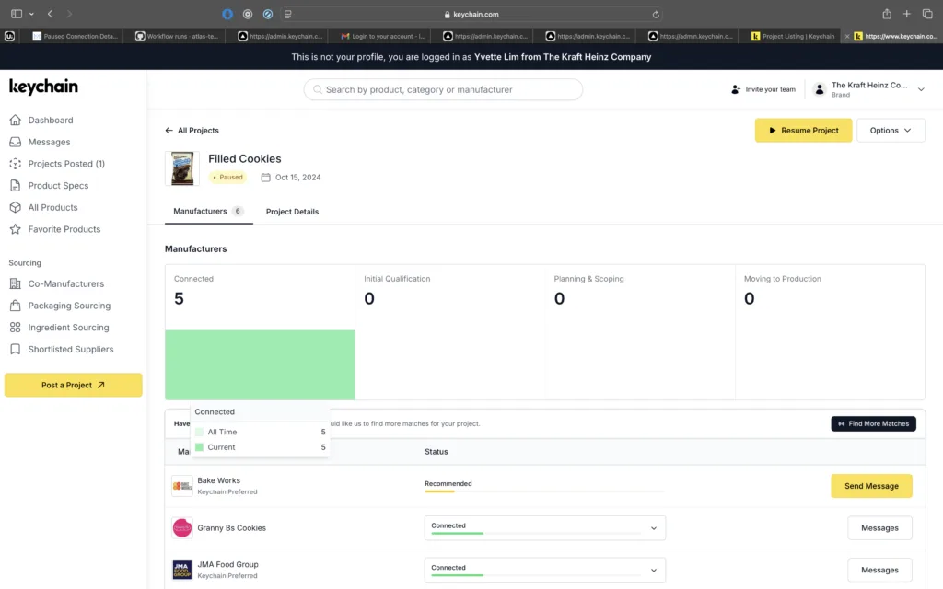This screenshot has width=943, height=589.
Task: Click Safari's back navigation arrow
Action: pos(51,14)
